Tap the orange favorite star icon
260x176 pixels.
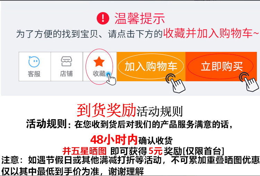(x=99, y=61)
